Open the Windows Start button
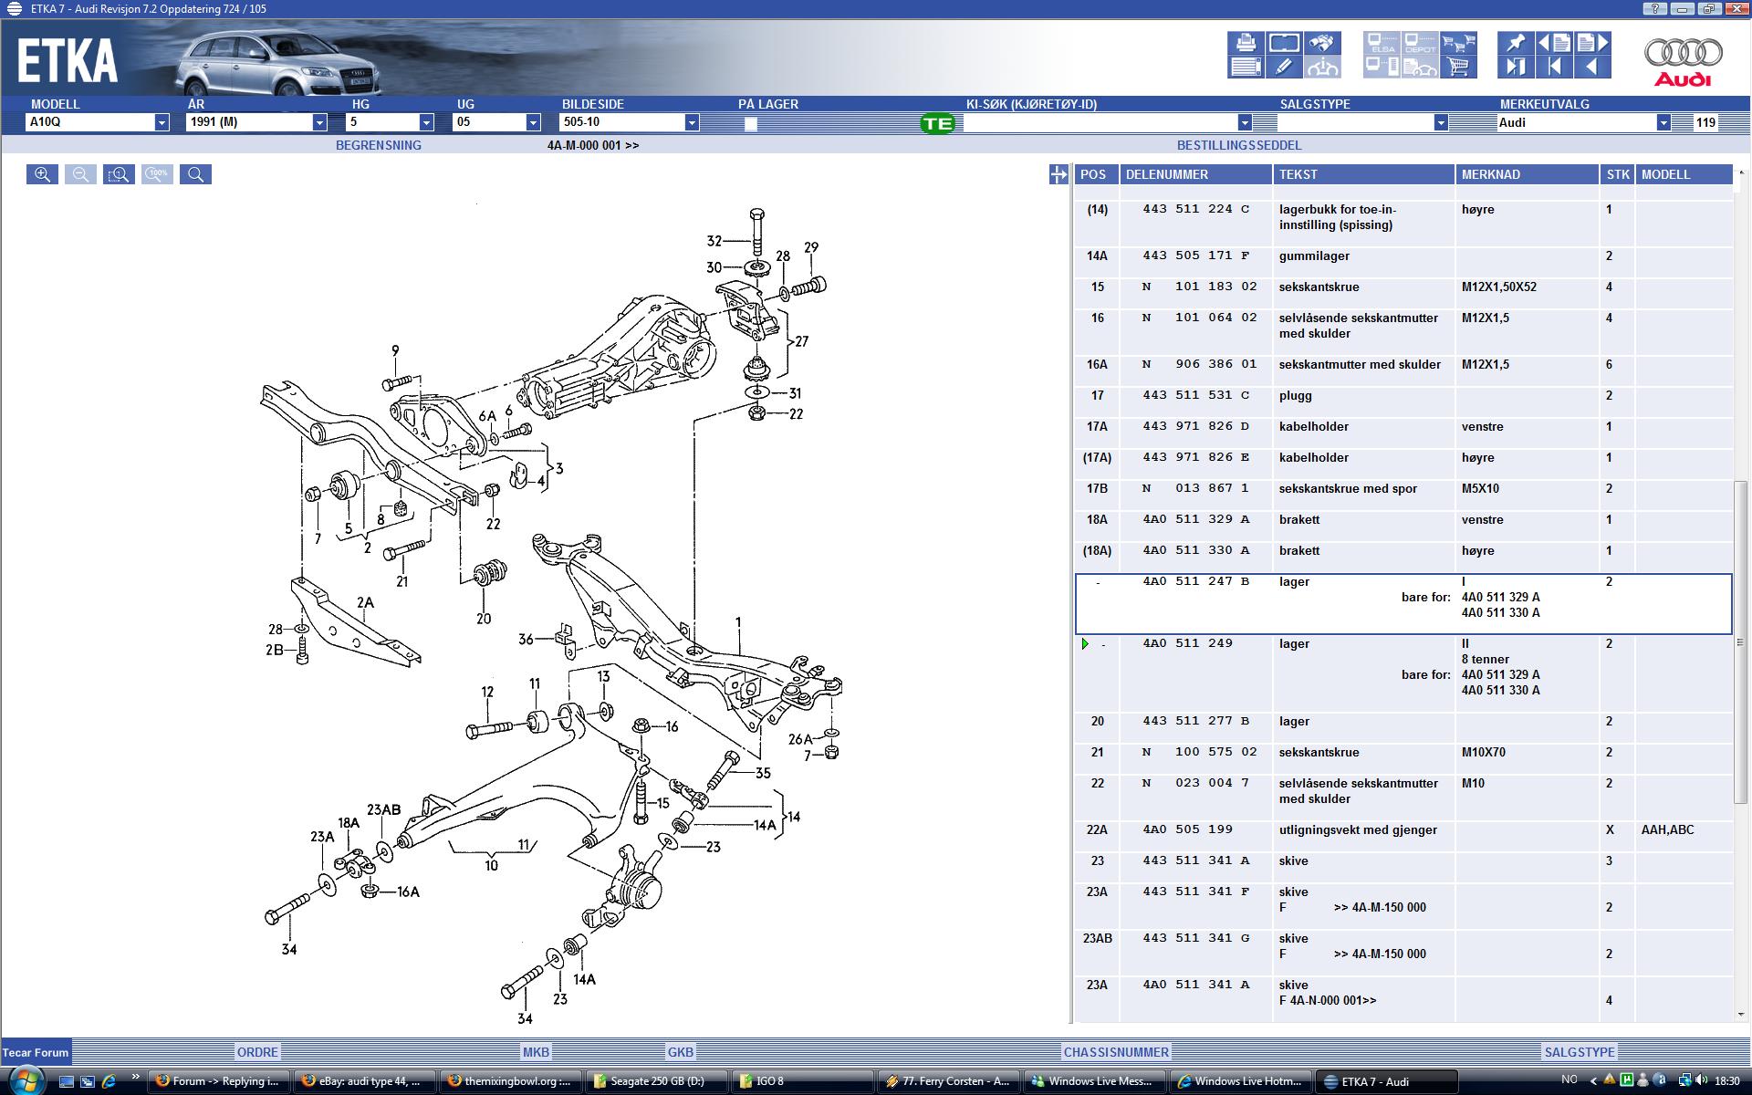 click(25, 1079)
